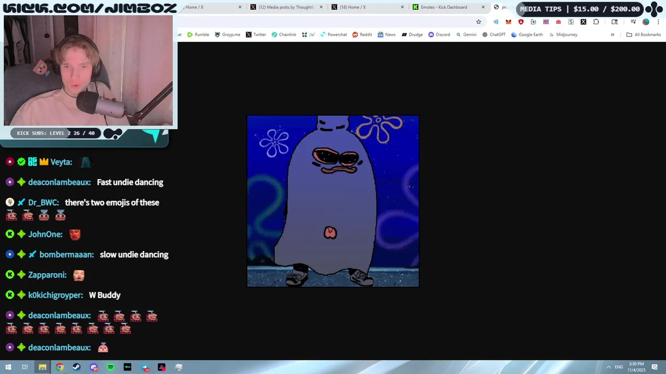The width and height of the screenshot is (666, 374).
Task: Open the Chainlink bookmark
Action: [x=284, y=35]
